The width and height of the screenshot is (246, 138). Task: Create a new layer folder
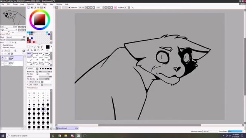coord(8,51)
